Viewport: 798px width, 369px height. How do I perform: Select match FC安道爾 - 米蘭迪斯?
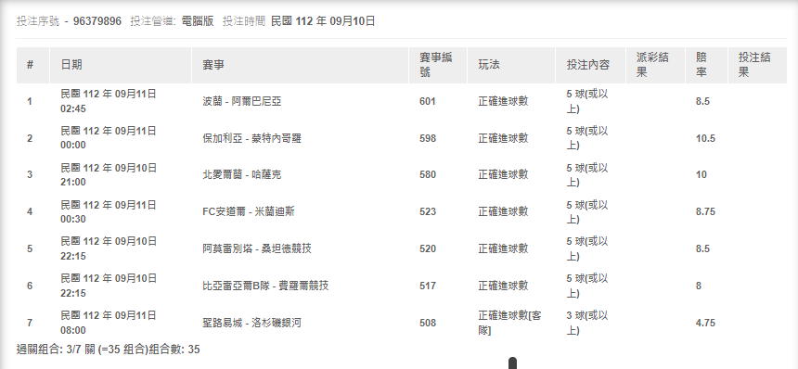[x=249, y=211]
